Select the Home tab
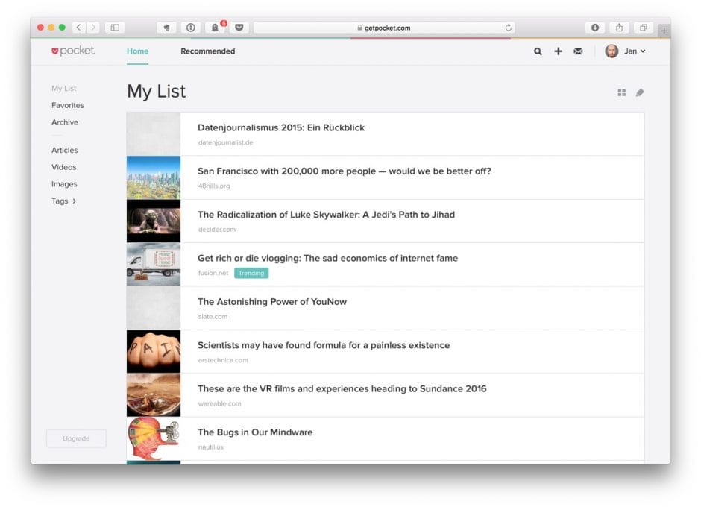Image resolution: width=701 pixels, height=507 pixels. pos(137,51)
